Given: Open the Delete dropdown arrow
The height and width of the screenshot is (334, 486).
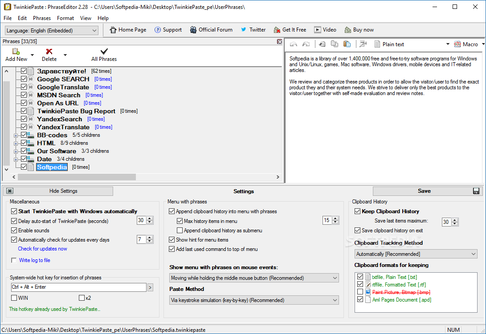Looking at the screenshot, I should click(65, 55).
